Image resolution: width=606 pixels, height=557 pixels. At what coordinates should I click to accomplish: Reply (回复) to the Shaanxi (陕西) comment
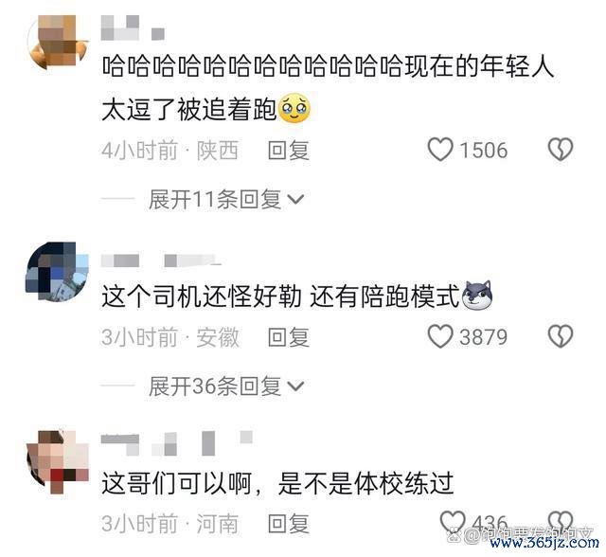289,151
